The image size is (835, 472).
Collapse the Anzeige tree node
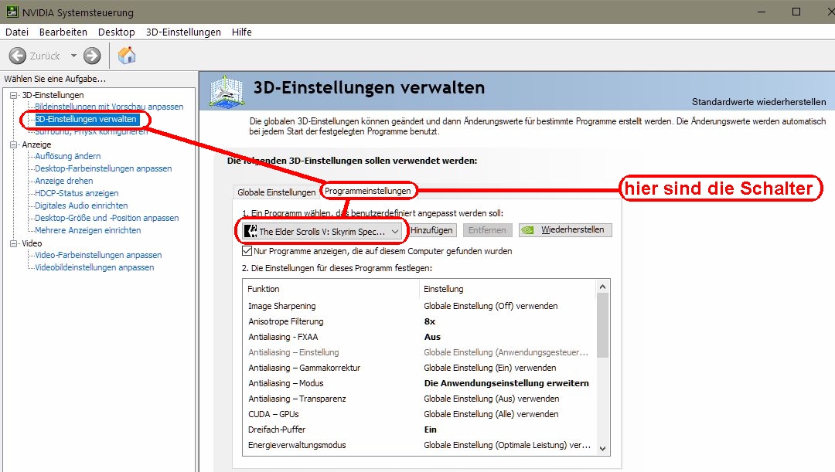tap(13, 144)
